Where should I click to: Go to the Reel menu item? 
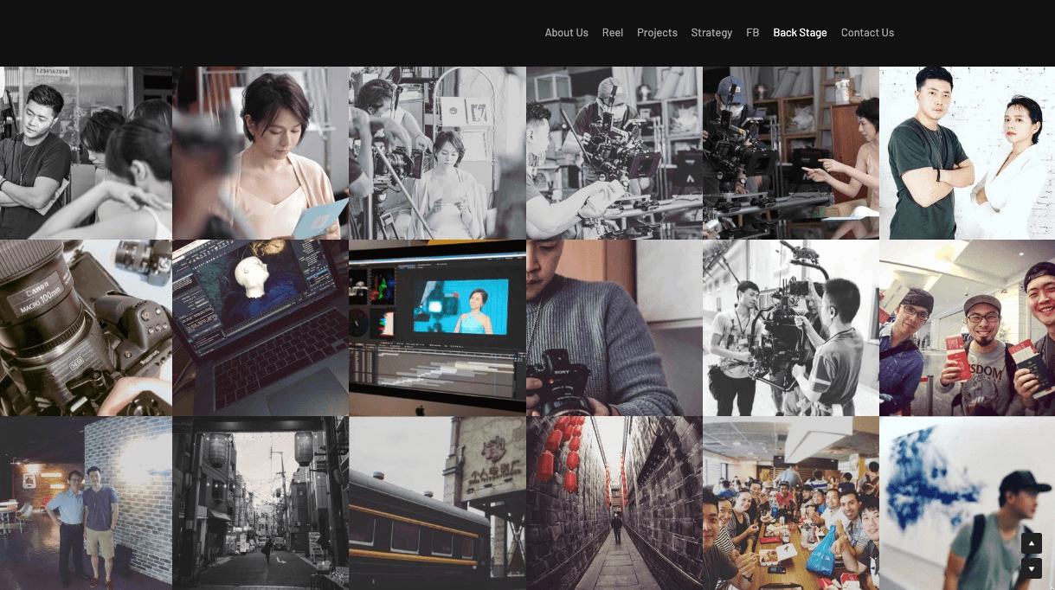pyautogui.click(x=613, y=33)
